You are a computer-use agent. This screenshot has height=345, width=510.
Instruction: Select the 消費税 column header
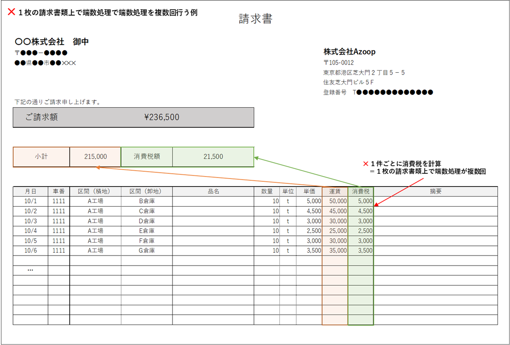click(x=360, y=191)
